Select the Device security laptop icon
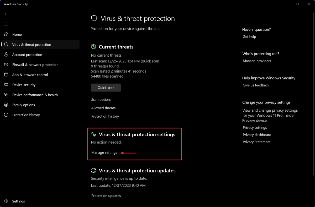 [6, 85]
